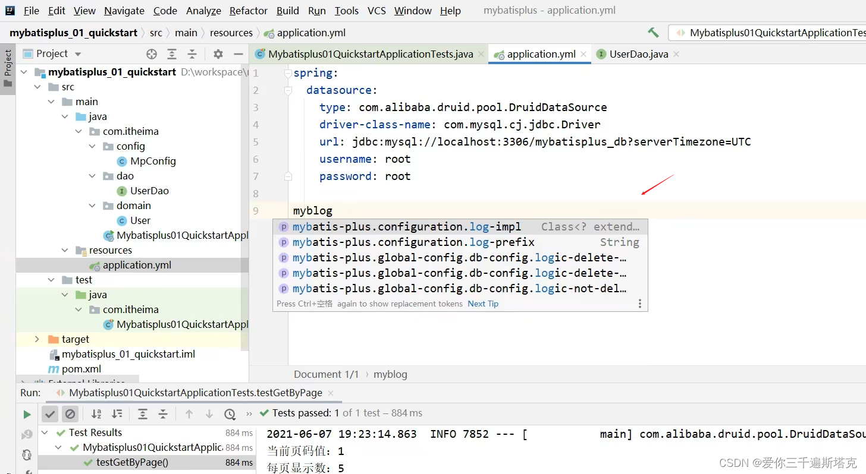Click the 'Select Opened File' crosshair icon in Project panel
866x474 pixels.
(151, 54)
